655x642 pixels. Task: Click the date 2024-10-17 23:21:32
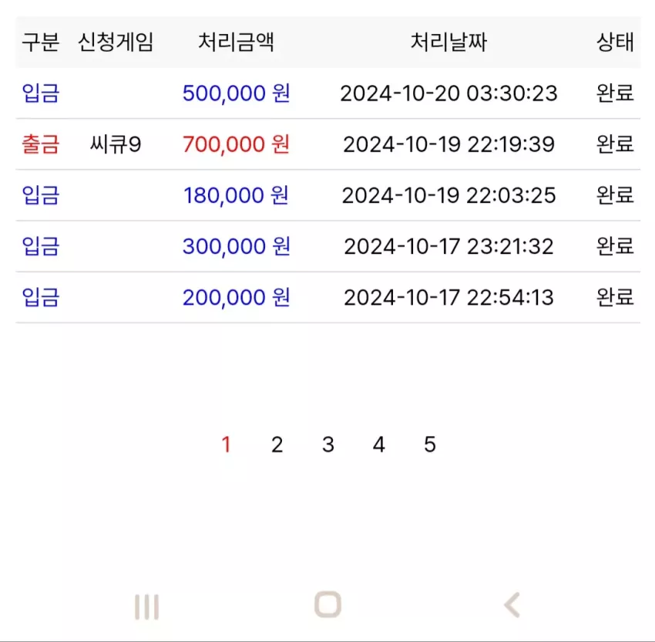[x=448, y=246]
